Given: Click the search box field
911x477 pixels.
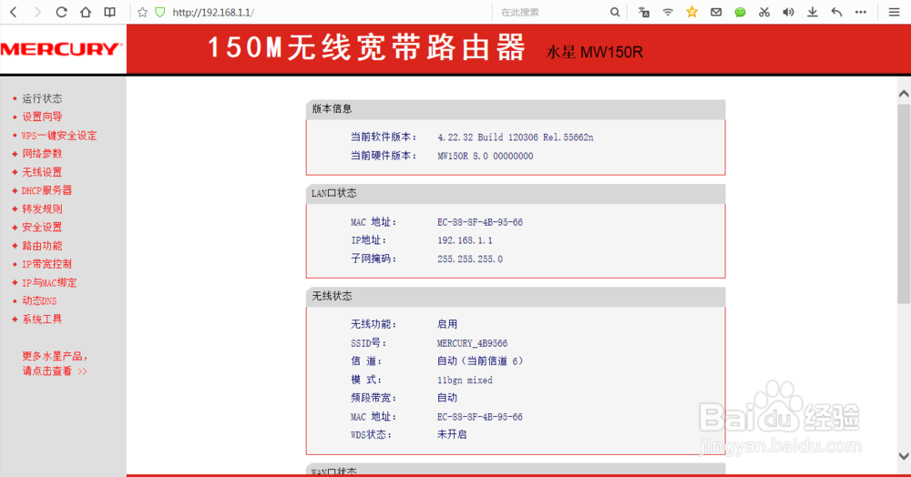Looking at the screenshot, I should tap(552, 12).
